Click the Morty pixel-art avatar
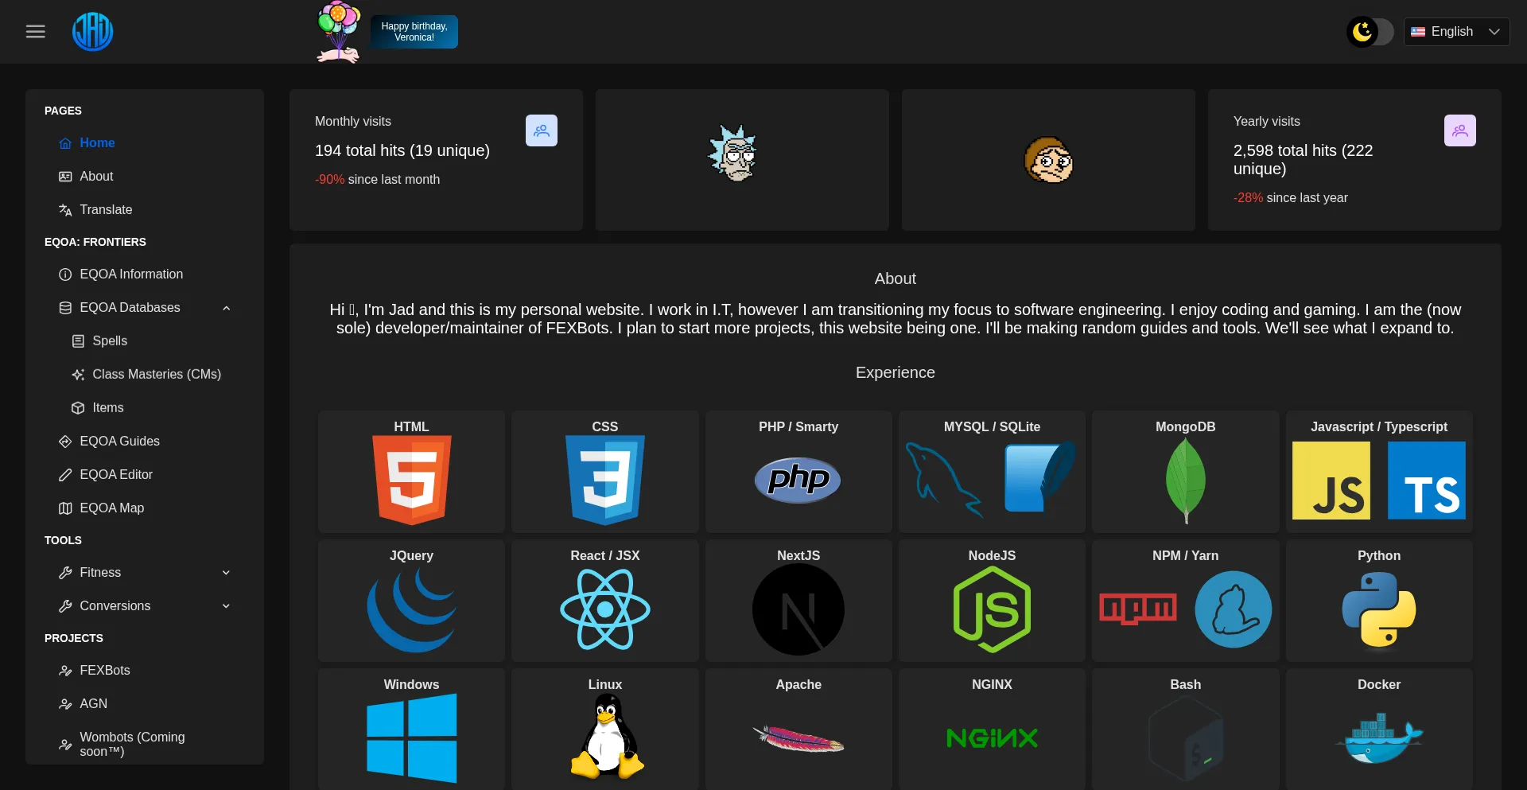 (1048, 159)
